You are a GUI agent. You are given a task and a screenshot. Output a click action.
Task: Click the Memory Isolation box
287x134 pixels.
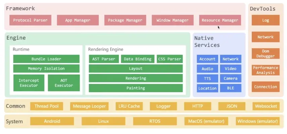click(x=46, y=69)
